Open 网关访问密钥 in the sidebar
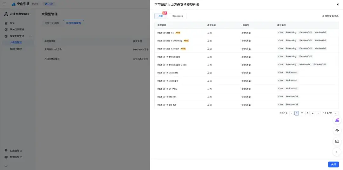The image size is (343, 170). pos(17,29)
